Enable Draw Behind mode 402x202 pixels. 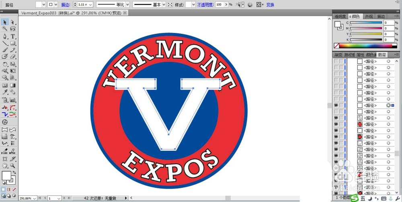click(x=9, y=196)
